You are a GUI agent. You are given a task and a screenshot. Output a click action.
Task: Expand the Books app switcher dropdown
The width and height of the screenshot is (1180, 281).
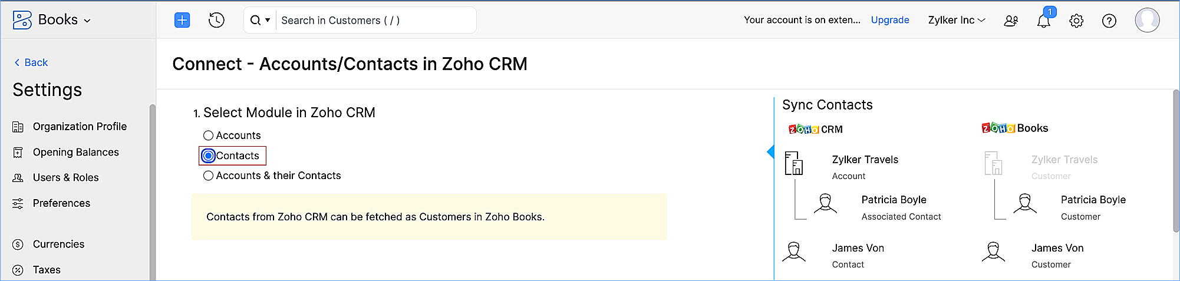tap(87, 21)
